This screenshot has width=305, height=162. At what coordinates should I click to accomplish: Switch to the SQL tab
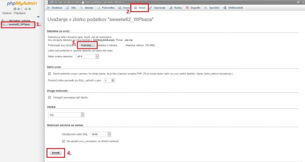pos(71,8)
